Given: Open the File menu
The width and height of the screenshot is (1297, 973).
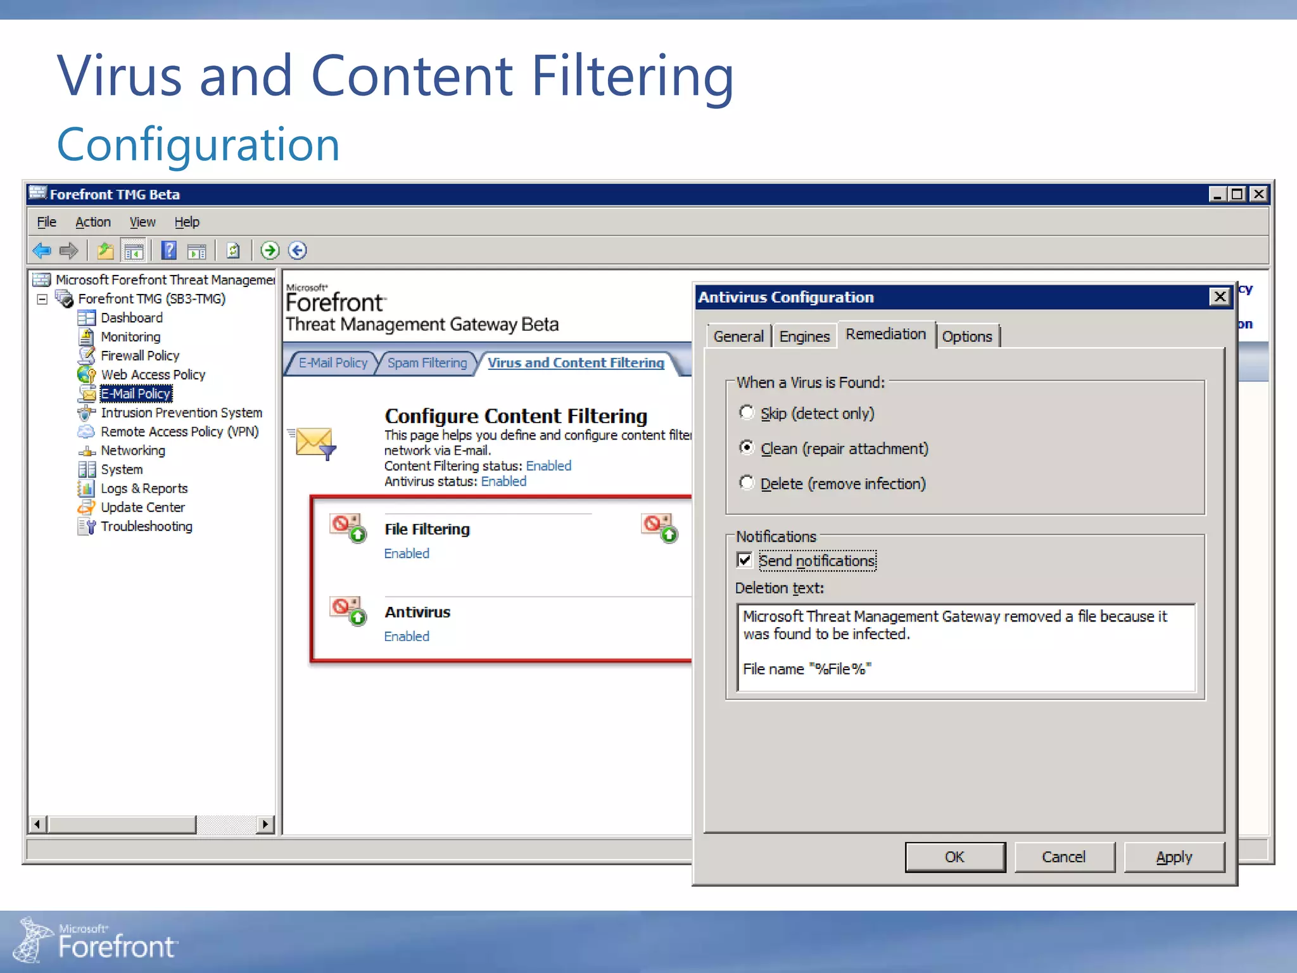Looking at the screenshot, I should pos(46,222).
